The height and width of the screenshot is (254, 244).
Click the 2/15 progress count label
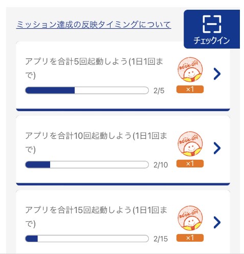tap(161, 239)
